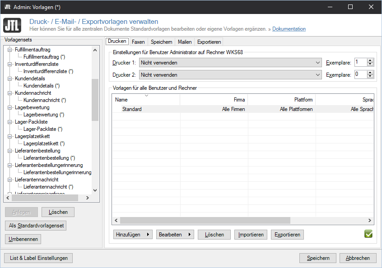Increase Exemplare for Drucker 1
The width and height of the screenshot is (382, 268).
pyautogui.click(x=370, y=60)
